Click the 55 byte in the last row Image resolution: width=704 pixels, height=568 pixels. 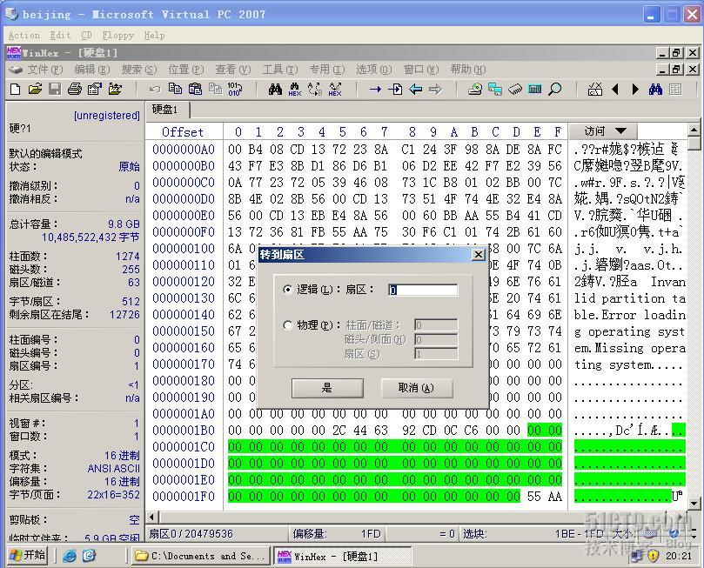pyautogui.click(x=533, y=496)
